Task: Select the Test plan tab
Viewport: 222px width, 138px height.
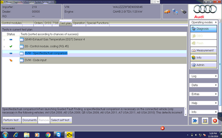Action: pyautogui.click(x=66, y=23)
